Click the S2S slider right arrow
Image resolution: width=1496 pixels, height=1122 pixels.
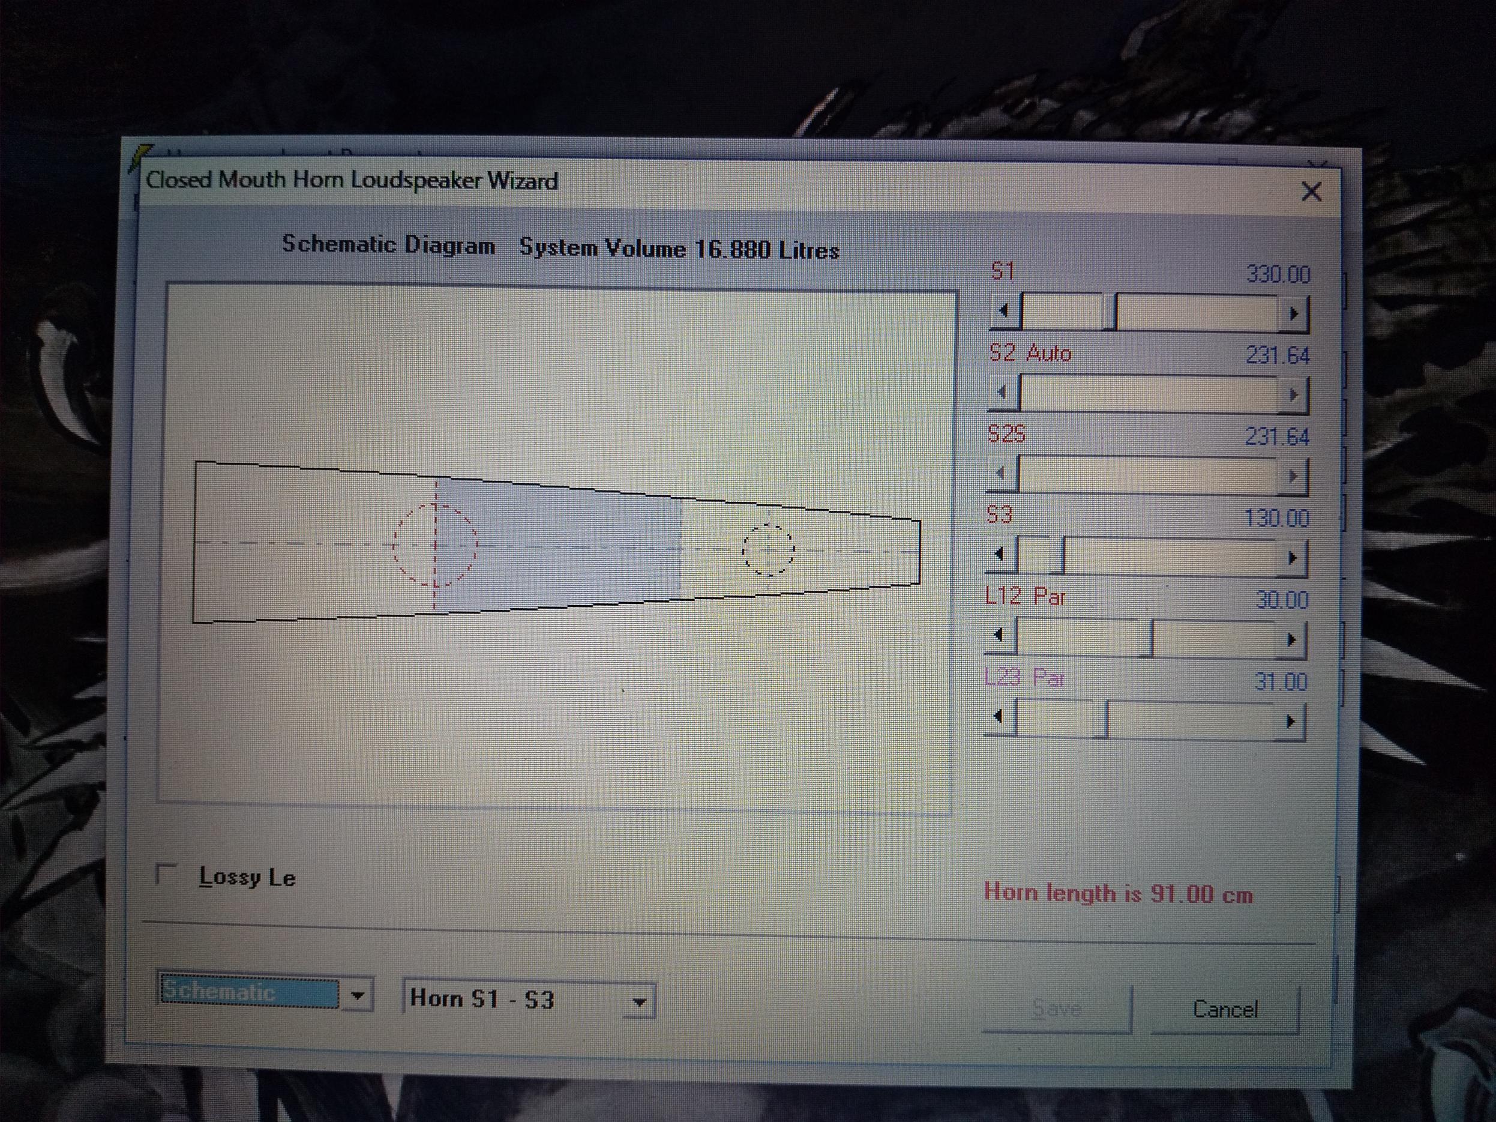pyautogui.click(x=1292, y=477)
